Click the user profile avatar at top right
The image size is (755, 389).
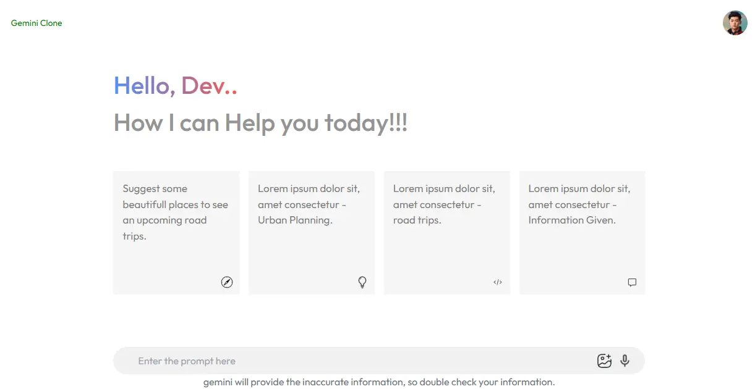point(735,23)
